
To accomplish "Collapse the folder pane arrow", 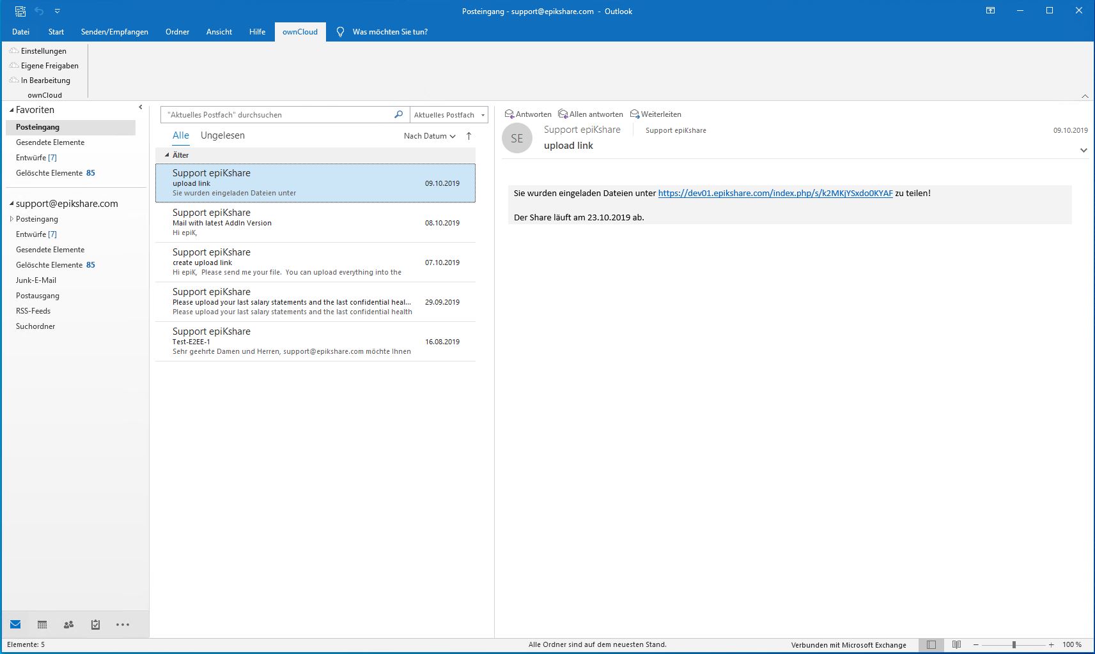I will (141, 107).
